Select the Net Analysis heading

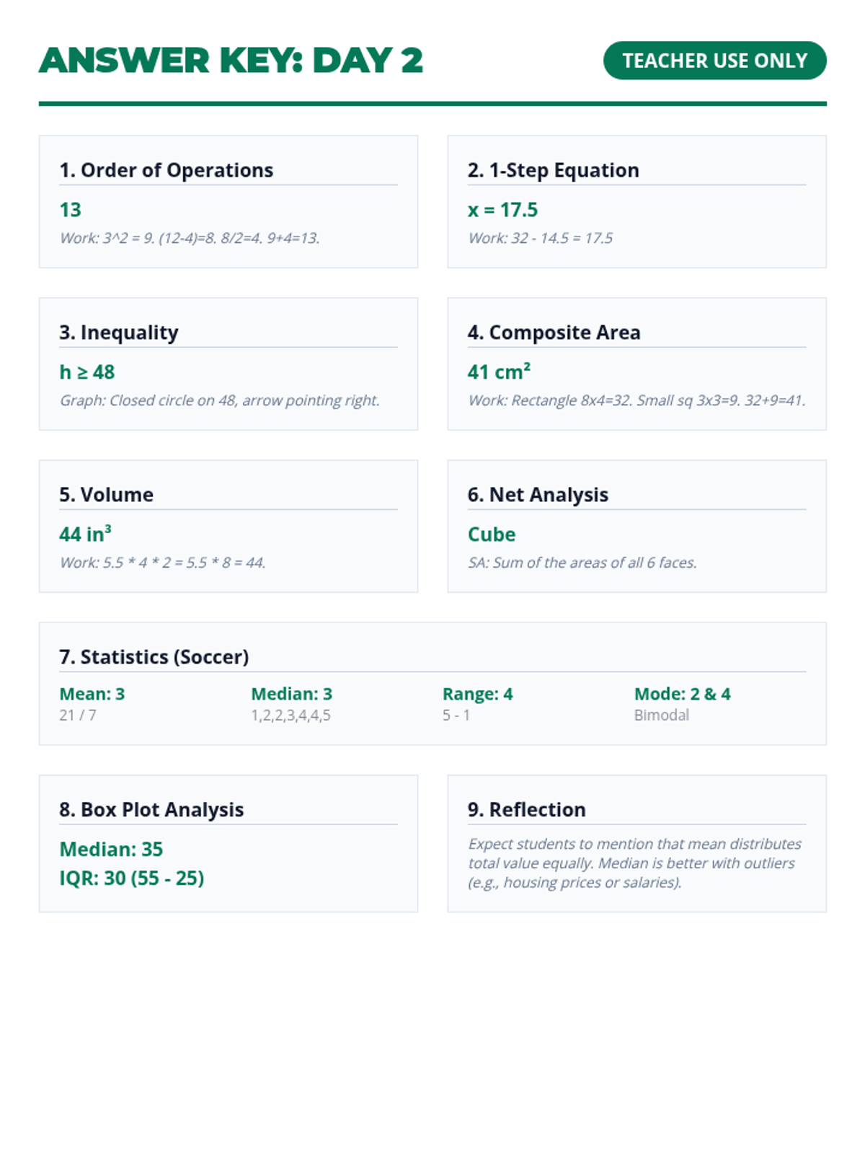(x=538, y=495)
